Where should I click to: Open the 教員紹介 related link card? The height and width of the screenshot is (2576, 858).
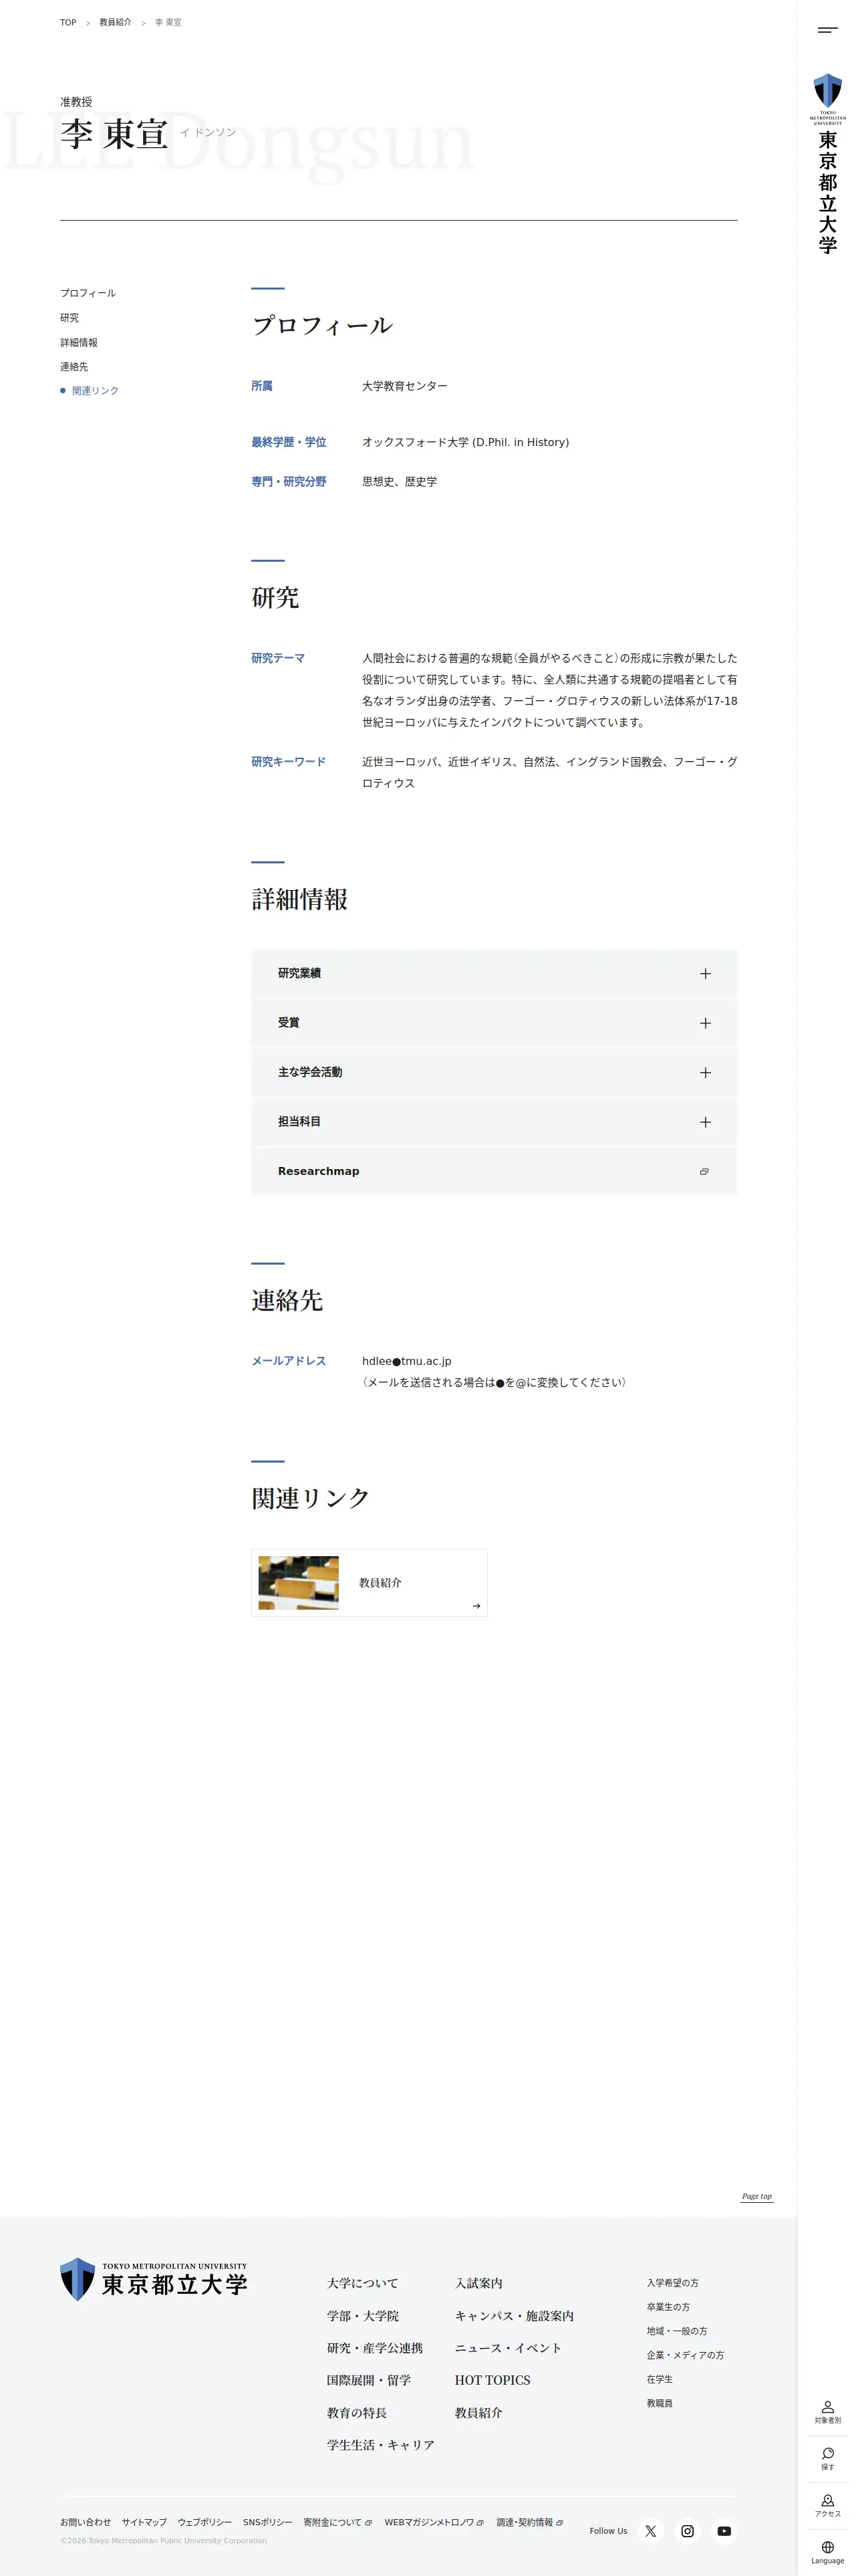tap(370, 1582)
